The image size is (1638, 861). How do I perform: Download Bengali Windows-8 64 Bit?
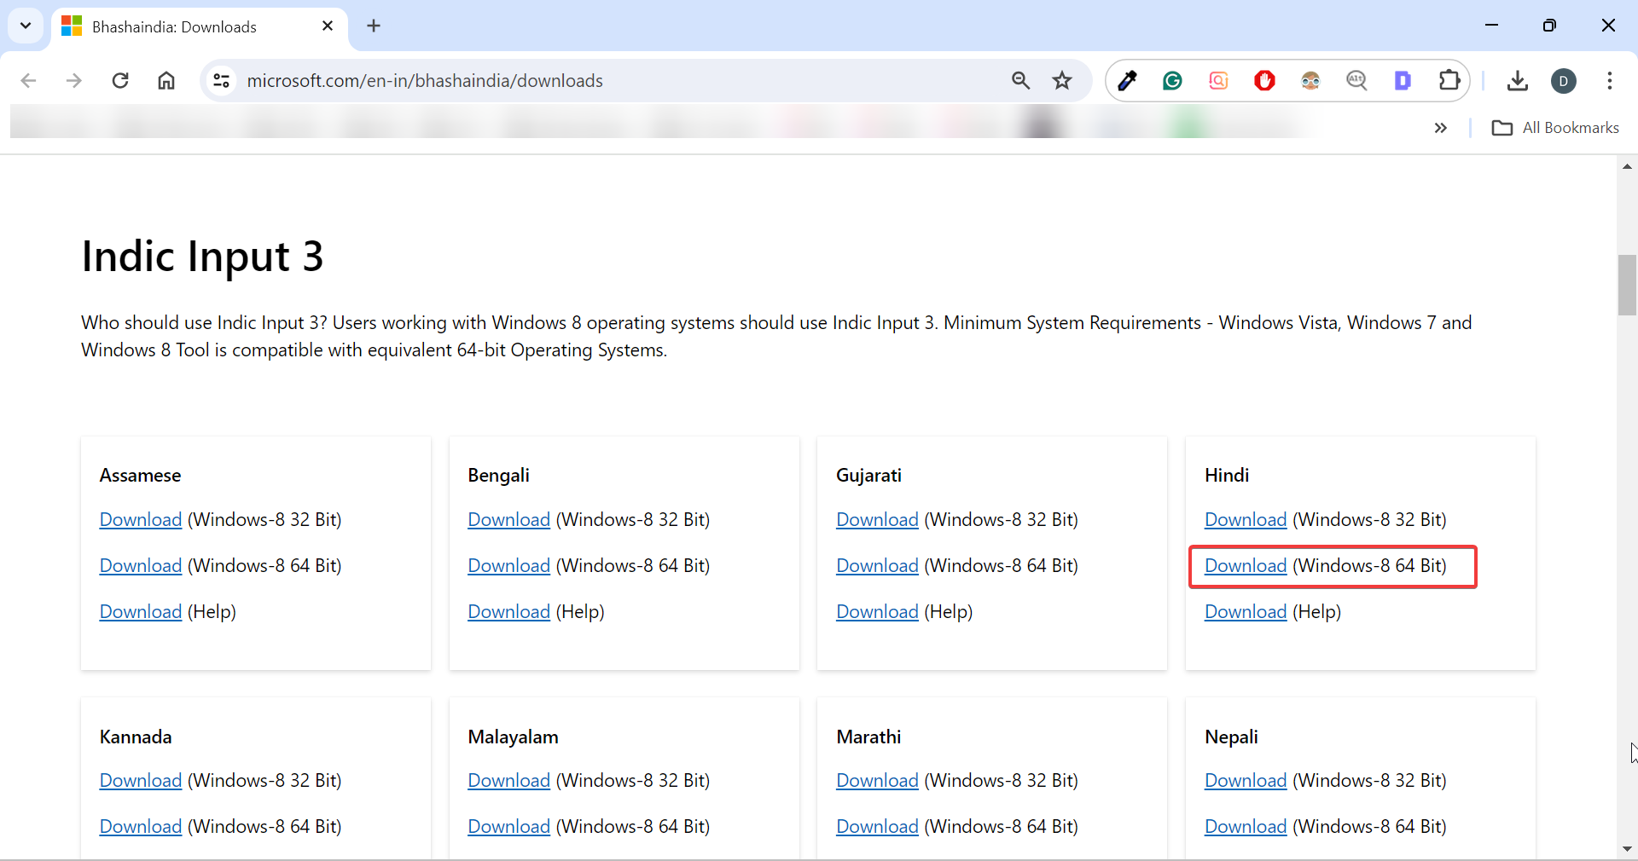click(x=509, y=566)
